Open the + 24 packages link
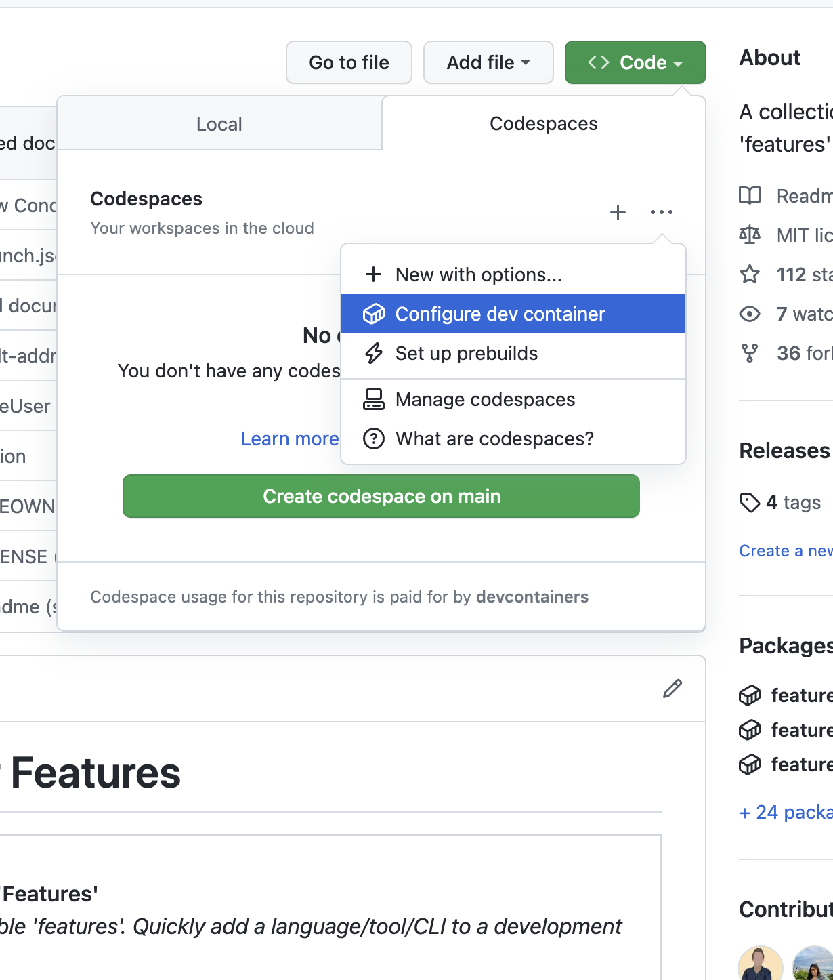 pos(786,812)
